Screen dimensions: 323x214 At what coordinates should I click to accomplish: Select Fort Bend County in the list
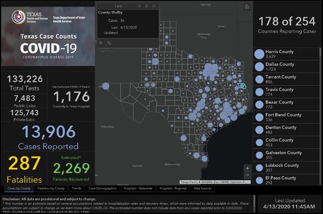[x=286, y=117]
